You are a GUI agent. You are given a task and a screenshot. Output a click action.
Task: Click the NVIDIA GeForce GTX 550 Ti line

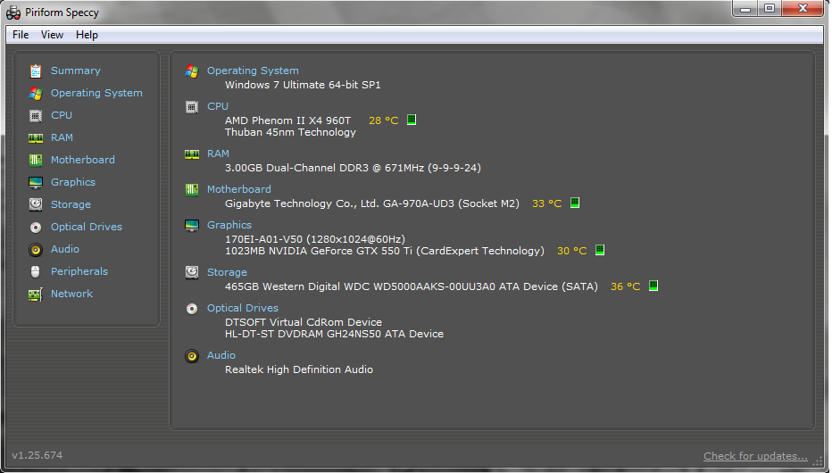(385, 251)
